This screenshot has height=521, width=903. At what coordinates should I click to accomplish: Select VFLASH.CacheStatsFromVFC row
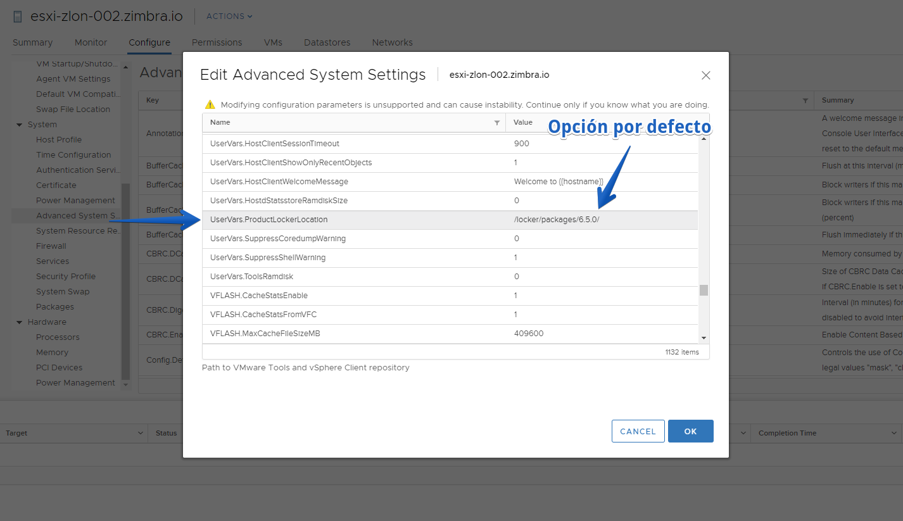coord(450,315)
